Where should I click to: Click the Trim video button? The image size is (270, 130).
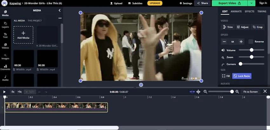(x=228, y=27)
